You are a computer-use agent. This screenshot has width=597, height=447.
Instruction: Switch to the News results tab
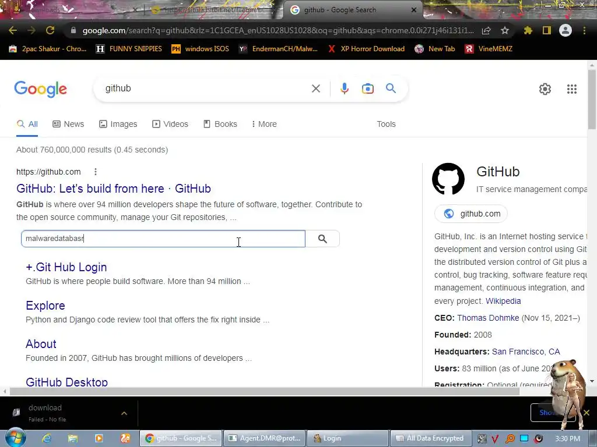click(69, 125)
